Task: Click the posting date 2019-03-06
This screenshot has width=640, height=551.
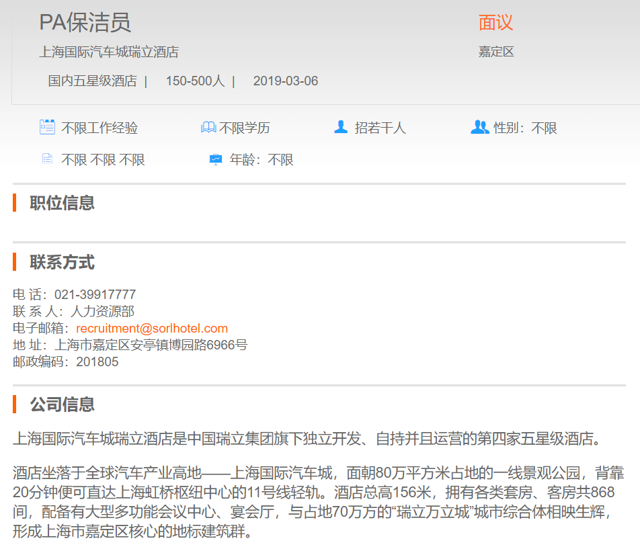Action: tap(286, 81)
